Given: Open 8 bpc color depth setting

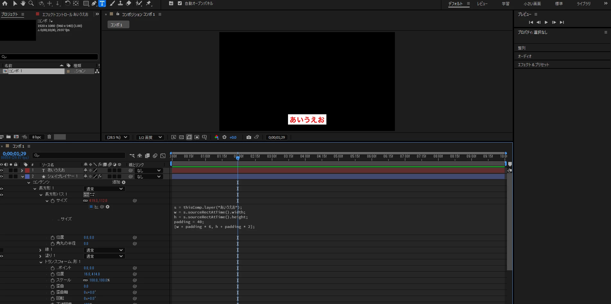Looking at the screenshot, I should (37, 137).
